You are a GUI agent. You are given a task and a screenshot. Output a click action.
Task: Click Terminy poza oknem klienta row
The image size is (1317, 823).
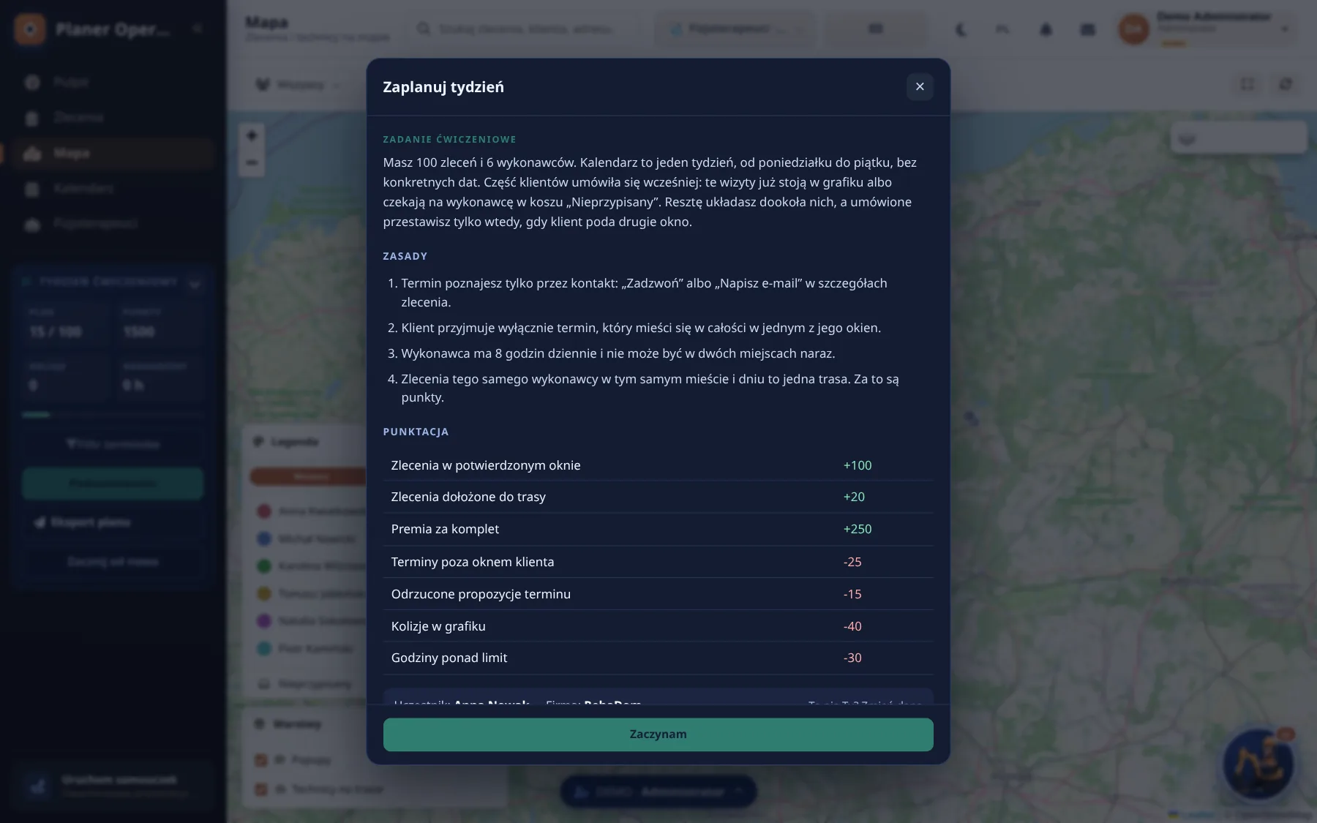click(x=658, y=562)
